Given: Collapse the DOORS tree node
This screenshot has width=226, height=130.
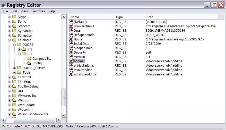Looking at the screenshot, I should (15, 45).
